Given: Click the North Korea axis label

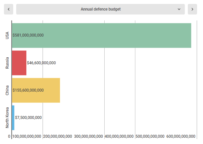Looking at the screenshot, I should coord(7,118).
